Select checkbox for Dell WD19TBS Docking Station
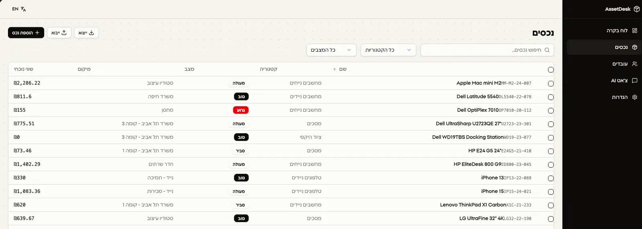This screenshot has height=229, width=642. pyautogui.click(x=551, y=138)
